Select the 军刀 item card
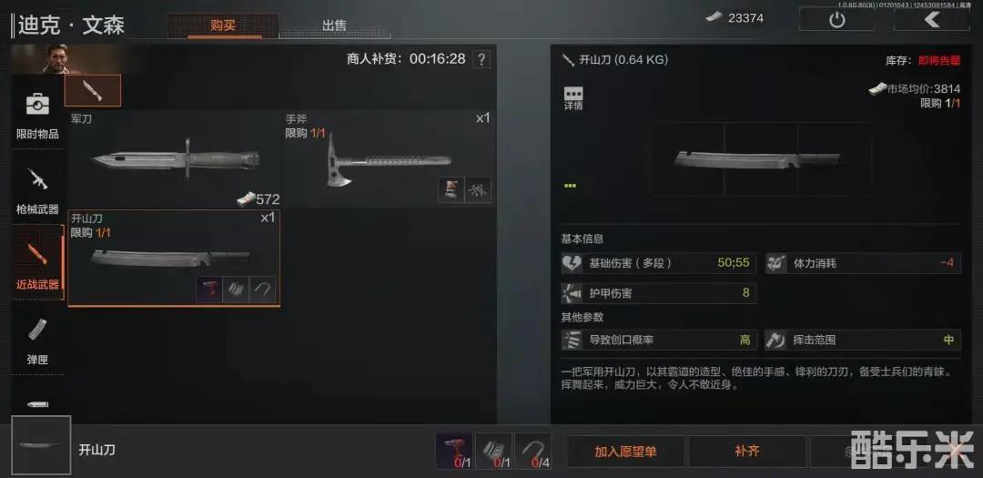Image resolution: width=983 pixels, height=478 pixels. pos(174,159)
